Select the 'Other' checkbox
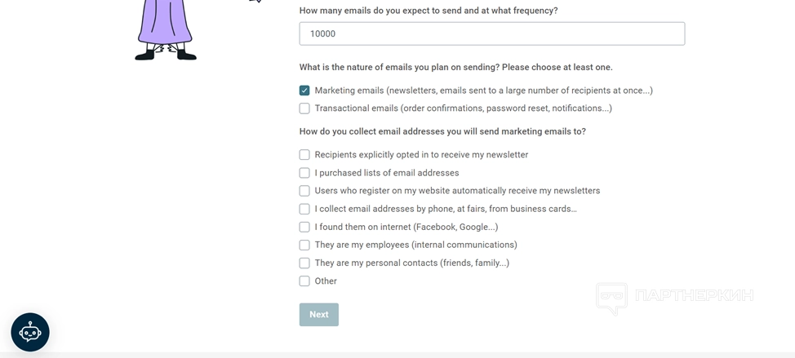Screen dimensions: 795x358 (x=304, y=281)
